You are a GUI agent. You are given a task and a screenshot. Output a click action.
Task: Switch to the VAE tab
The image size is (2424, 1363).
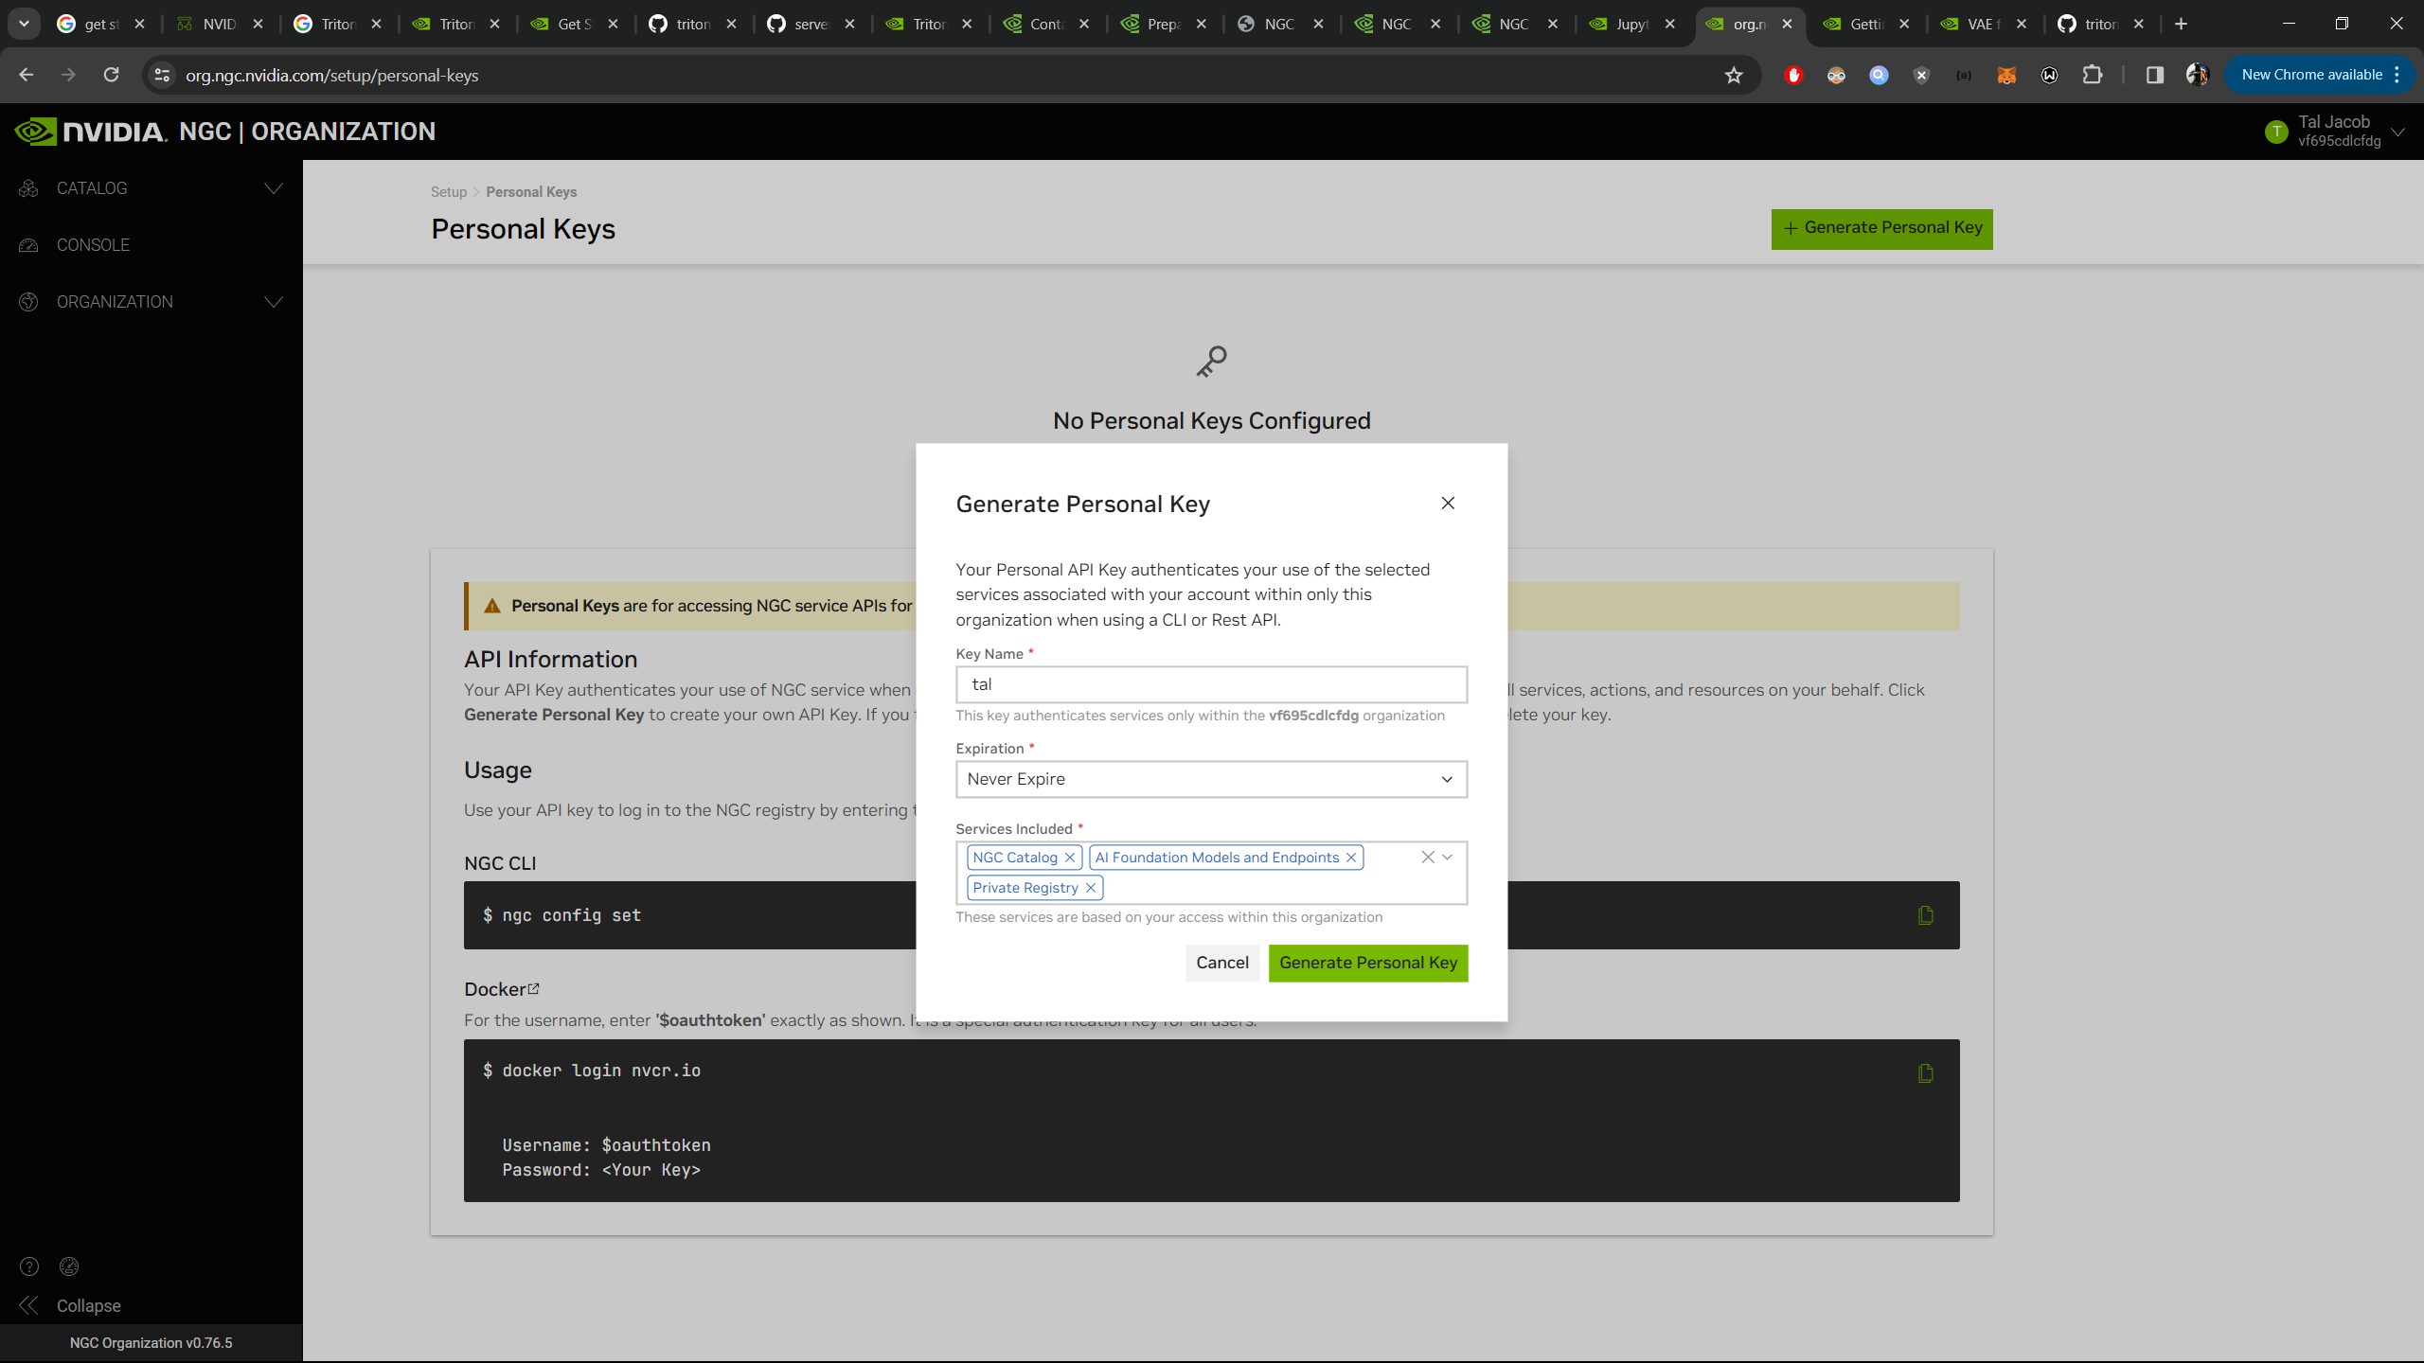[x=1983, y=24]
